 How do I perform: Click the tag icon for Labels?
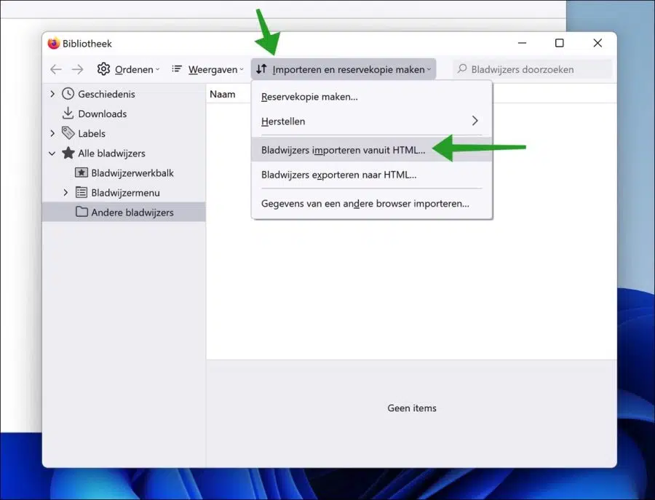coord(68,133)
